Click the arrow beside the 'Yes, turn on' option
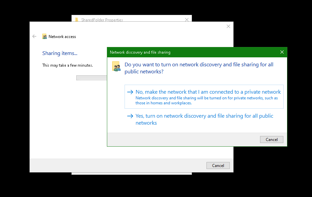The image size is (312, 197). click(130, 116)
